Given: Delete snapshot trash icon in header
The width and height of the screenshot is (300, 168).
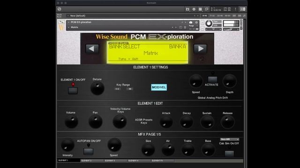Looking at the screenshot, I should 185,28.
